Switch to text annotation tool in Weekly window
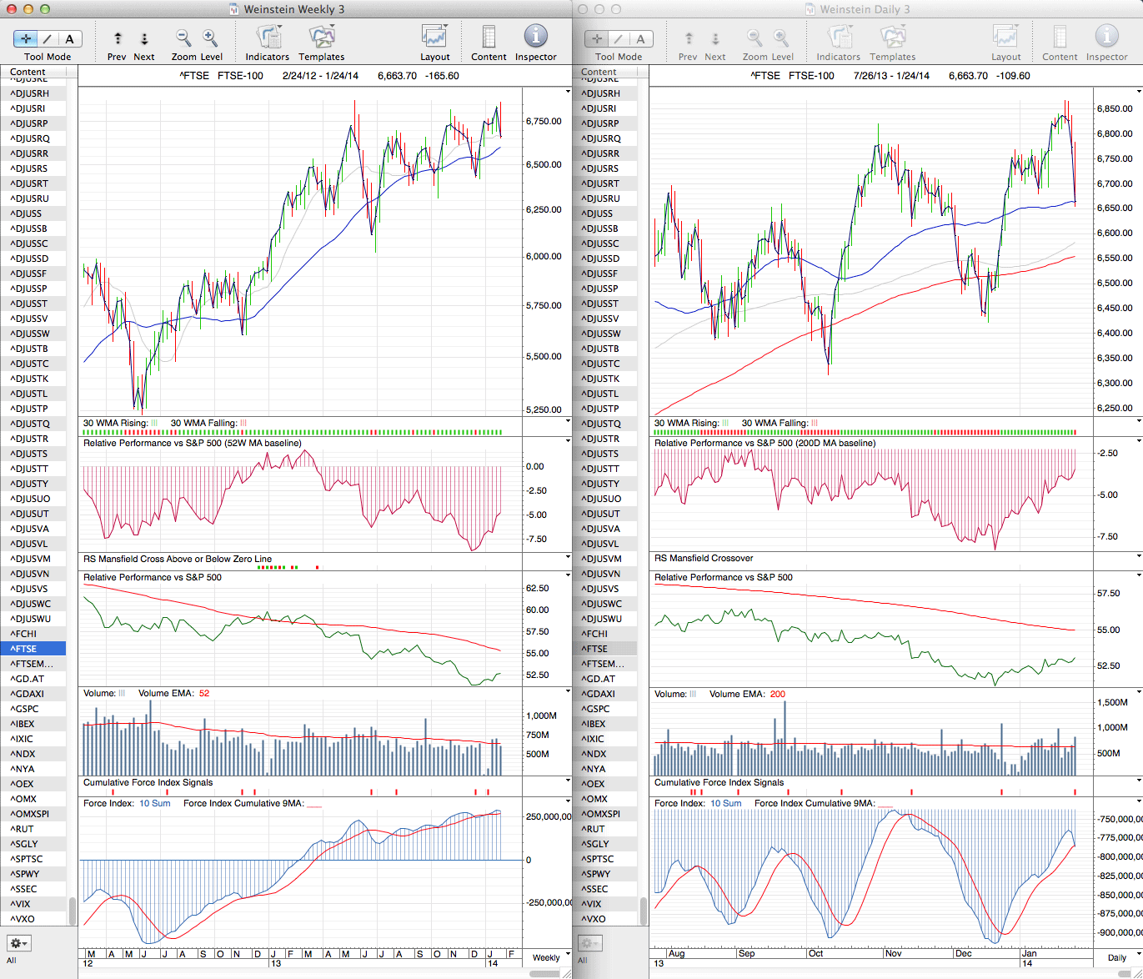1143x979 pixels. click(x=69, y=39)
